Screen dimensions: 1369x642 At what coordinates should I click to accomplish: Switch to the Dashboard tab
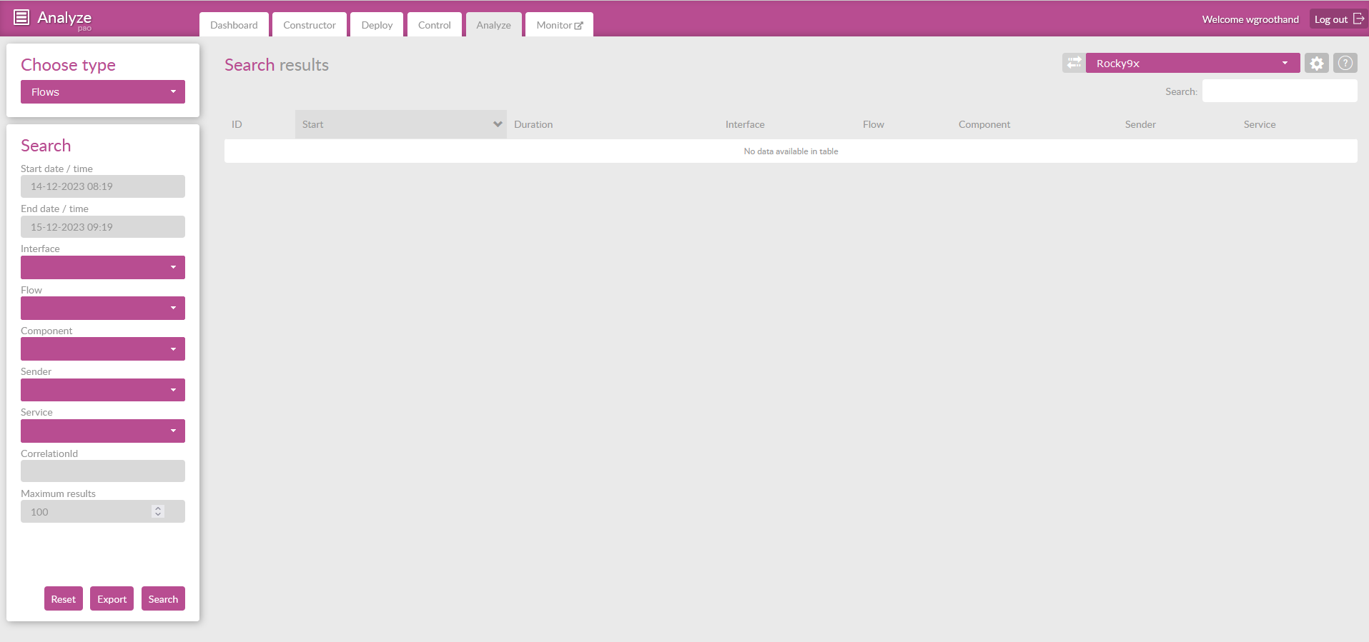point(234,25)
